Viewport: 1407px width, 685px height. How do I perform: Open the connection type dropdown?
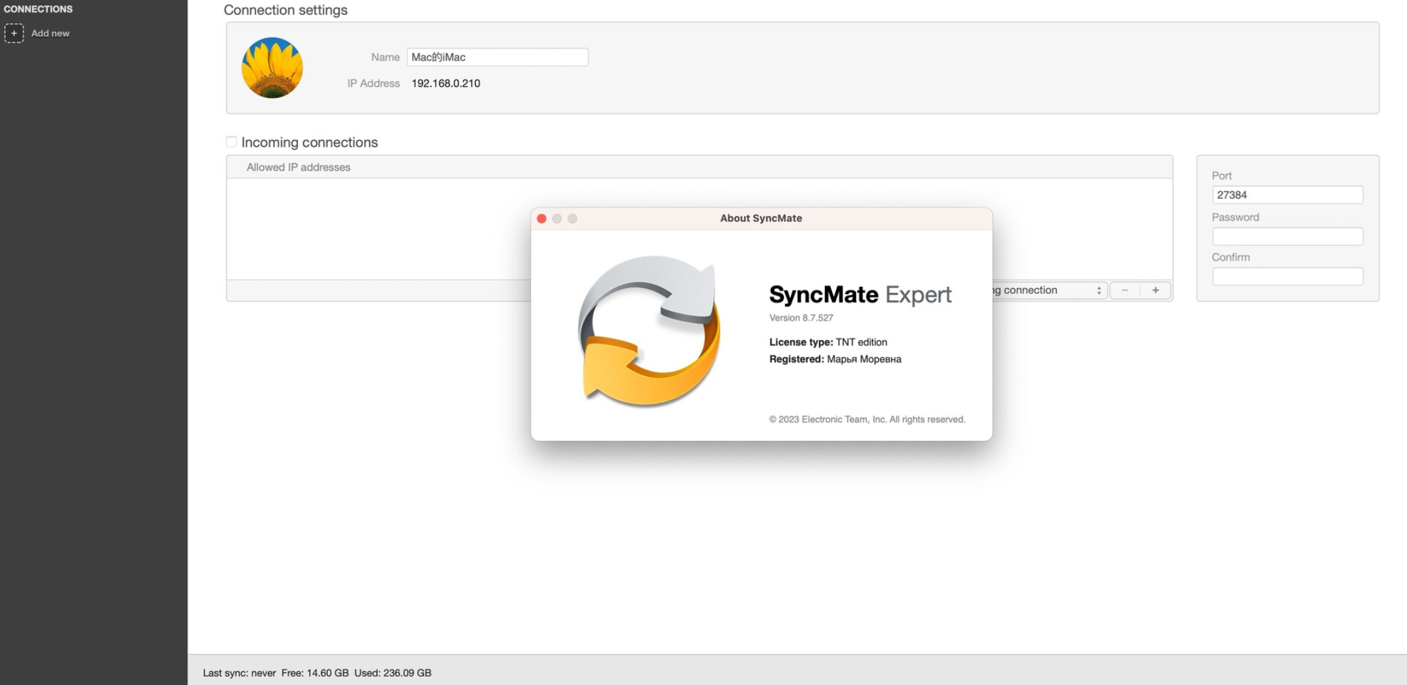1049,290
